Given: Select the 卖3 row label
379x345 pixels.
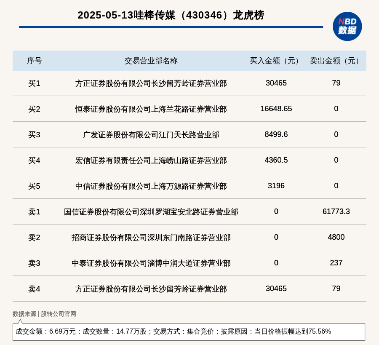Looking at the screenshot, I should (x=35, y=263).
